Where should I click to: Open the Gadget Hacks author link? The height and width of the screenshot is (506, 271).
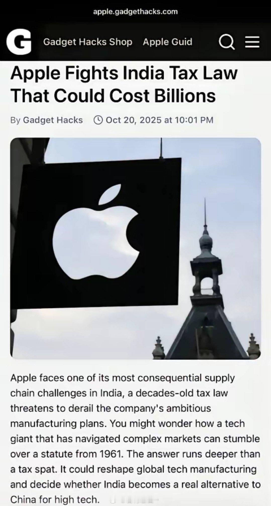[x=53, y=120]
